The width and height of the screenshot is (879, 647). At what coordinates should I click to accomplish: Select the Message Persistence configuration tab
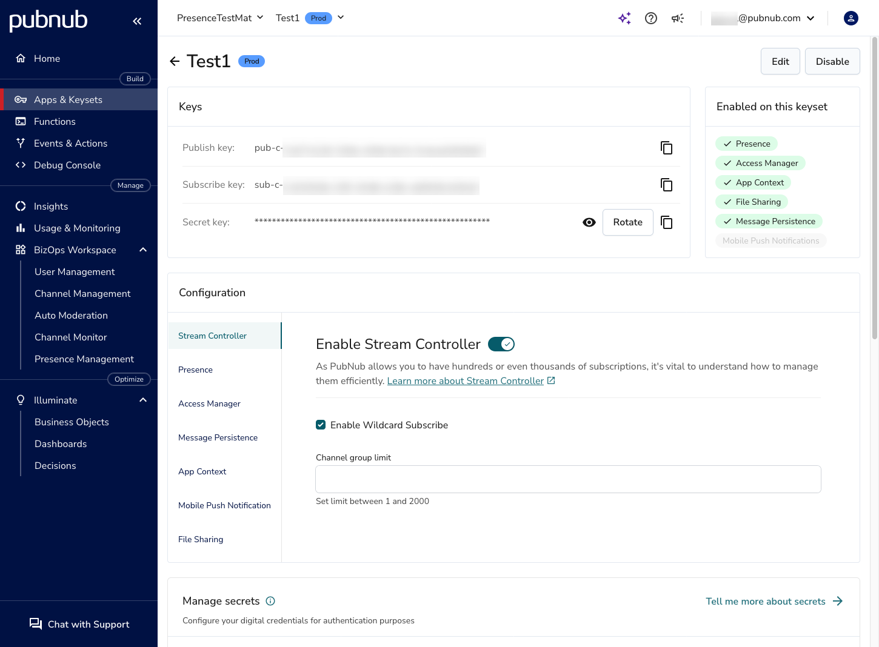pos(224,437)
